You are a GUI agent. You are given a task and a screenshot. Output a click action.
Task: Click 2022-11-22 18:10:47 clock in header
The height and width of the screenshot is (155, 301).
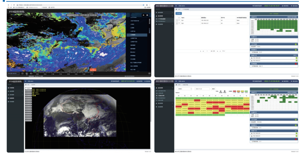click(x=272, y=6)
